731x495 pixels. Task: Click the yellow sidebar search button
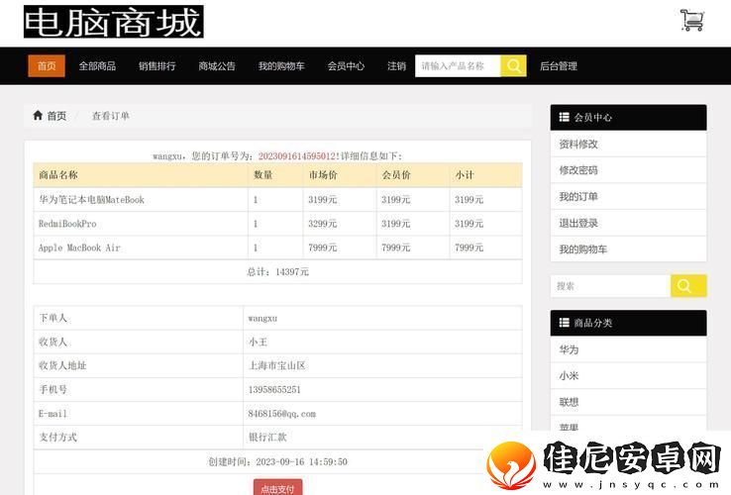(x=688, y=286)
